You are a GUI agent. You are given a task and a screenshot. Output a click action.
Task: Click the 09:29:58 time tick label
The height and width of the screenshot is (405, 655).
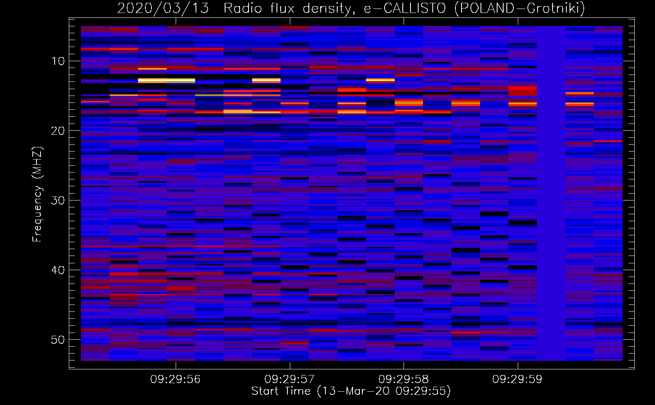tap(404, 379)
